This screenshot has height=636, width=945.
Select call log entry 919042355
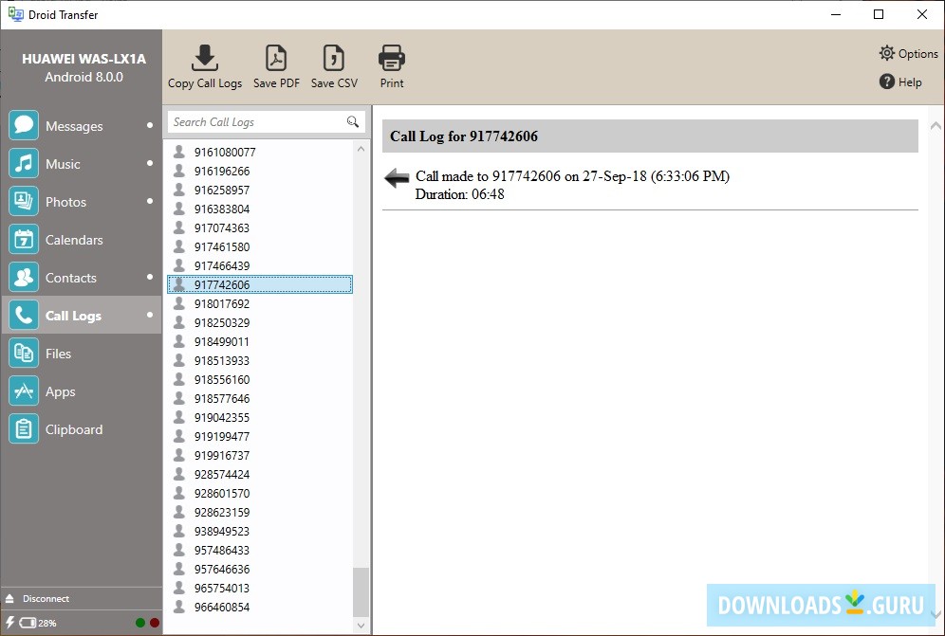[x=260, y=417]
